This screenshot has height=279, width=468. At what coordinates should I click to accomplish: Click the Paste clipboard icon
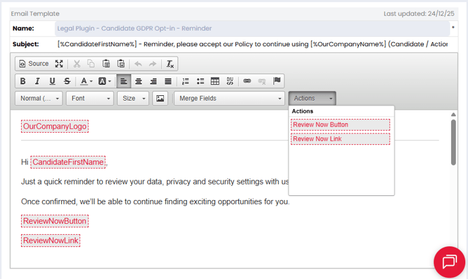click(106, 64)
